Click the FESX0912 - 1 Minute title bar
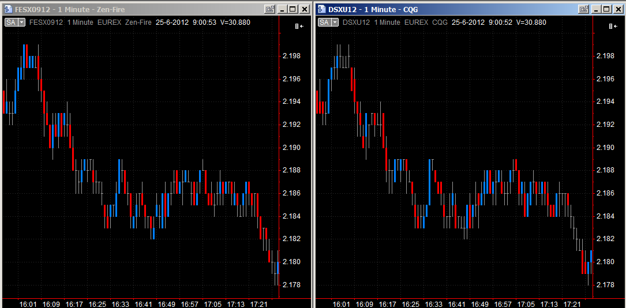Viewport: 626px width, 308px height. [156, 9]
